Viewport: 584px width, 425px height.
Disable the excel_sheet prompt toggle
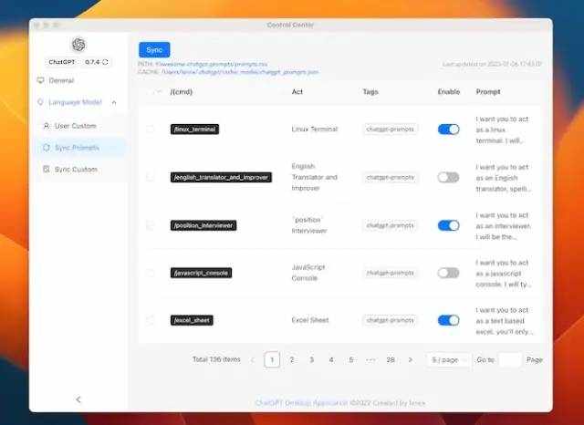click(448, 320)
